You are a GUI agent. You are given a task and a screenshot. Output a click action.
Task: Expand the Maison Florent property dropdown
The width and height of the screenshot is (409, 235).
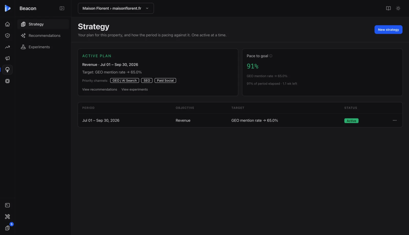click(116, 8)
